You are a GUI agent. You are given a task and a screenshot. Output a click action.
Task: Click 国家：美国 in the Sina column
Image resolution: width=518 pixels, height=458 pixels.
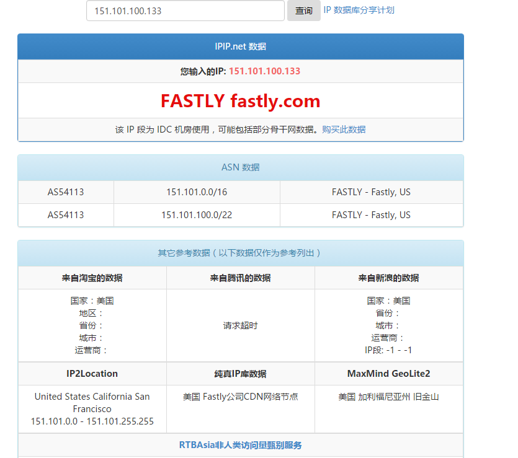(x=388, y=301)
